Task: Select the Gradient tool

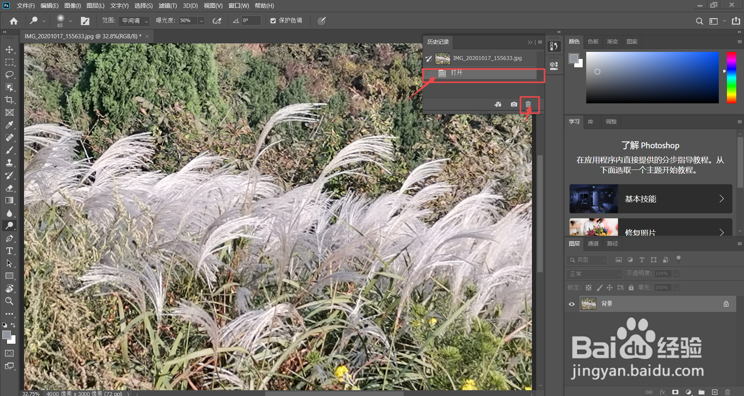Action: click(x=9, y=201)
